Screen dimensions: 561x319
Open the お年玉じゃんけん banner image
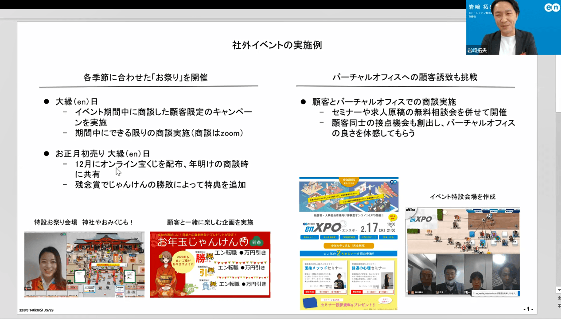210,264
